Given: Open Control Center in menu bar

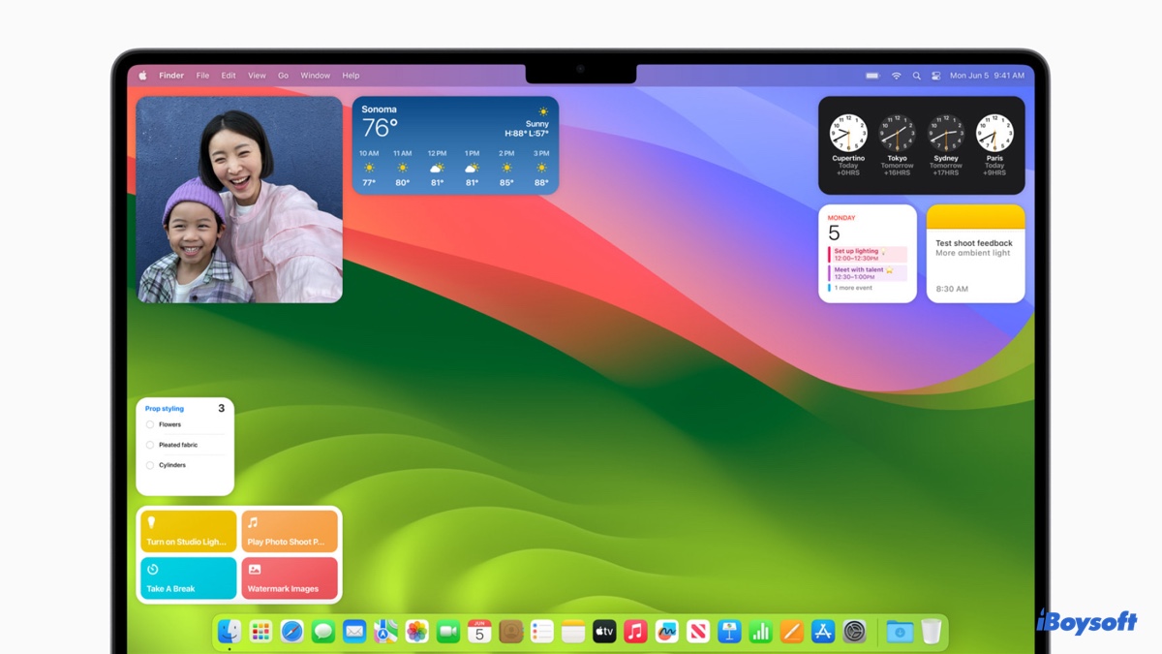Looking at the screenshot, I should pyautogui.click(x=935, y=76).
